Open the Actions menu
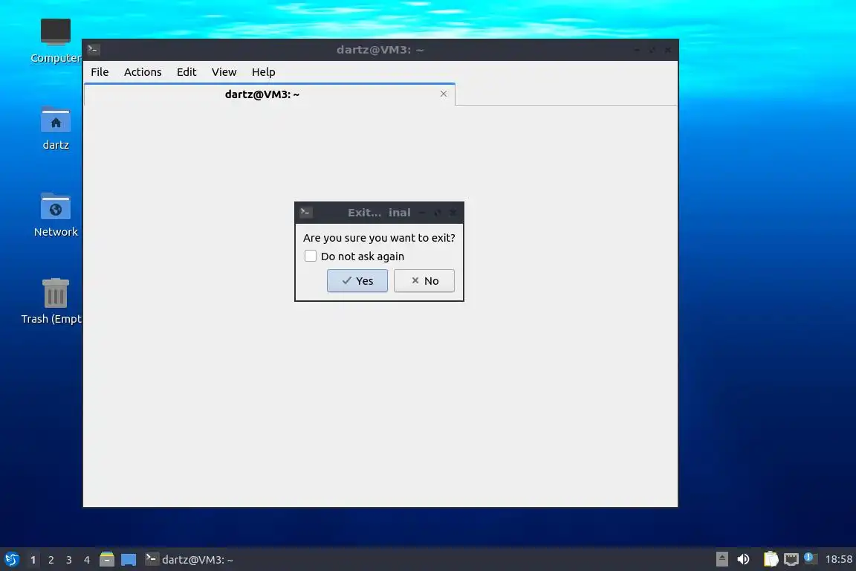The image size is (856, 571). (x=143, y=72)
